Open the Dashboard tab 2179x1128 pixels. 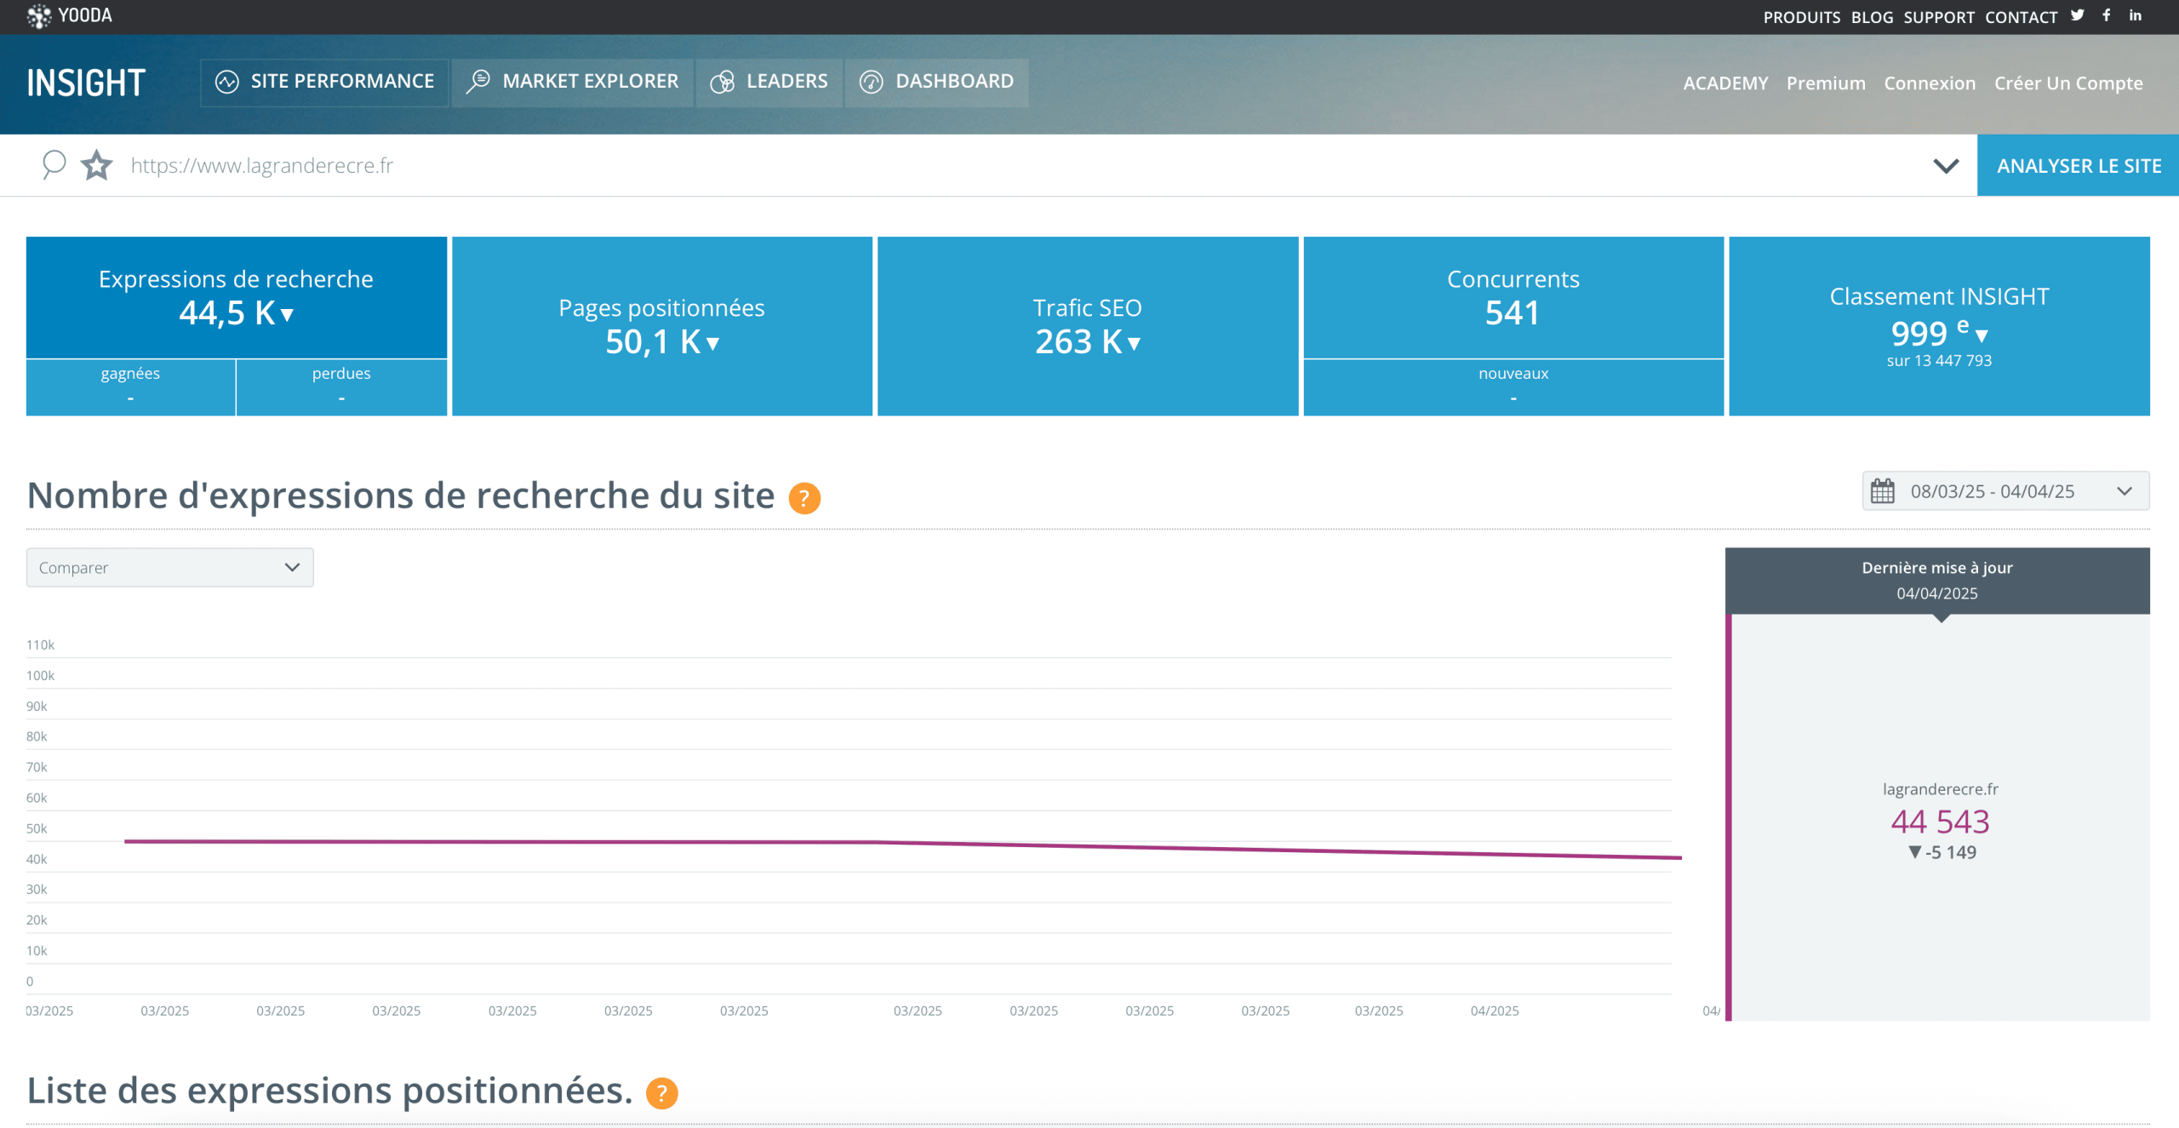[936, 82]
